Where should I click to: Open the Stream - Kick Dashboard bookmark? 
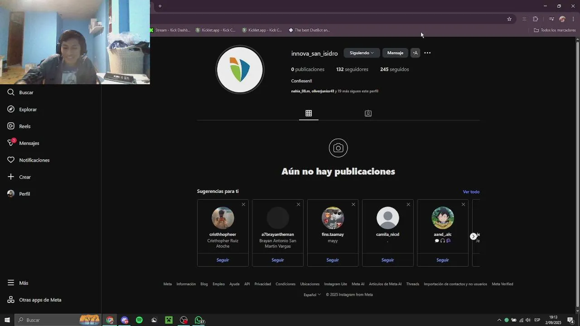coord(171,30)
